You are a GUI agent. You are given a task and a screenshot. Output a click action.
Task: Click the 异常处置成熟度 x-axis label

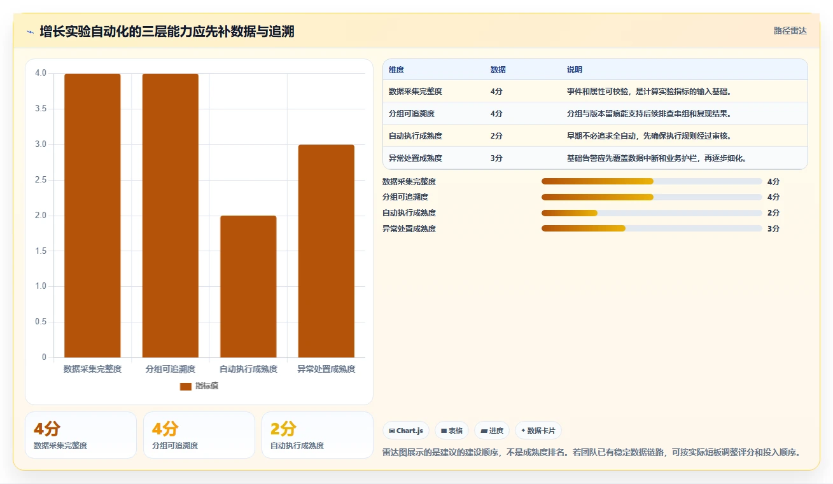pos(326,369)
